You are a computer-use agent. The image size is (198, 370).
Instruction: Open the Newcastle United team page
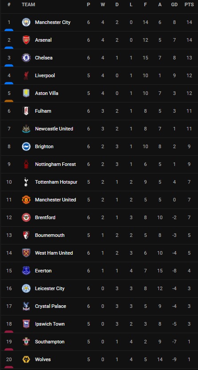click(54, 129)
